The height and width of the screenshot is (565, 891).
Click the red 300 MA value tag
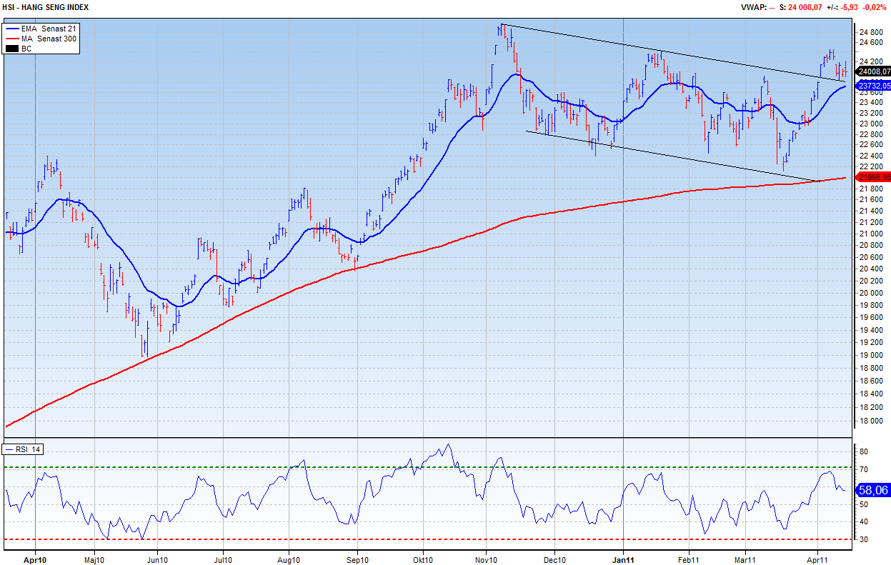[x=873, y=177]
